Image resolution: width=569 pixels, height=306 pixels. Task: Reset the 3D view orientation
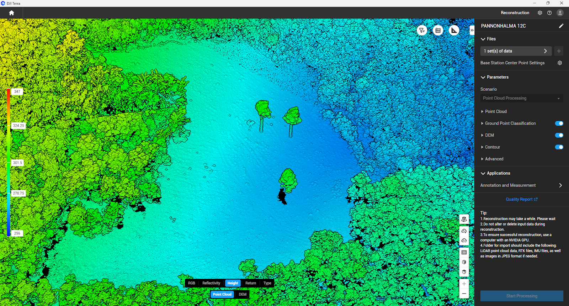[x=464, y=219]
